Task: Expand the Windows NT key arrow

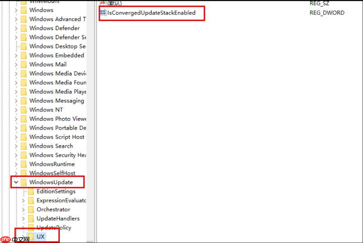Action: tap(16, 110)
